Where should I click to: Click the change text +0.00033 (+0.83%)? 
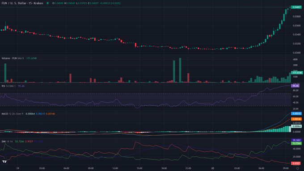110,3
